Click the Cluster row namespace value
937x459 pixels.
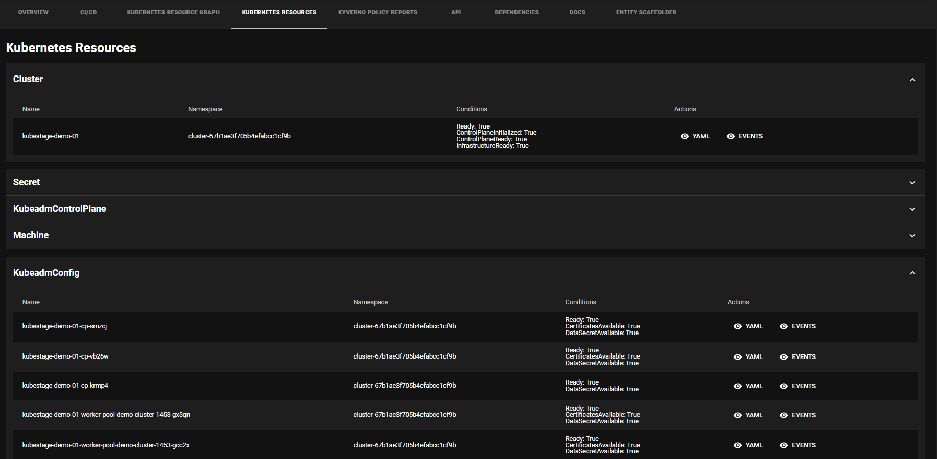[239, 136]
